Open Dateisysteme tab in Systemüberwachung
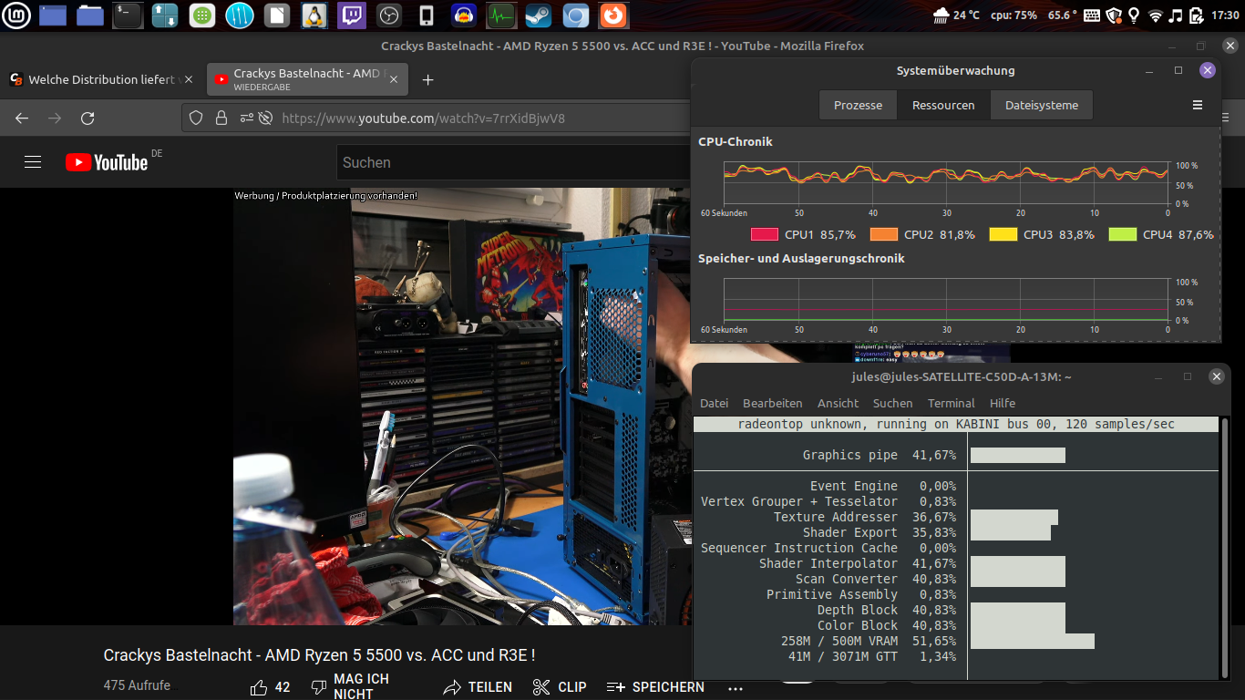 click(x=1042, y=105)
